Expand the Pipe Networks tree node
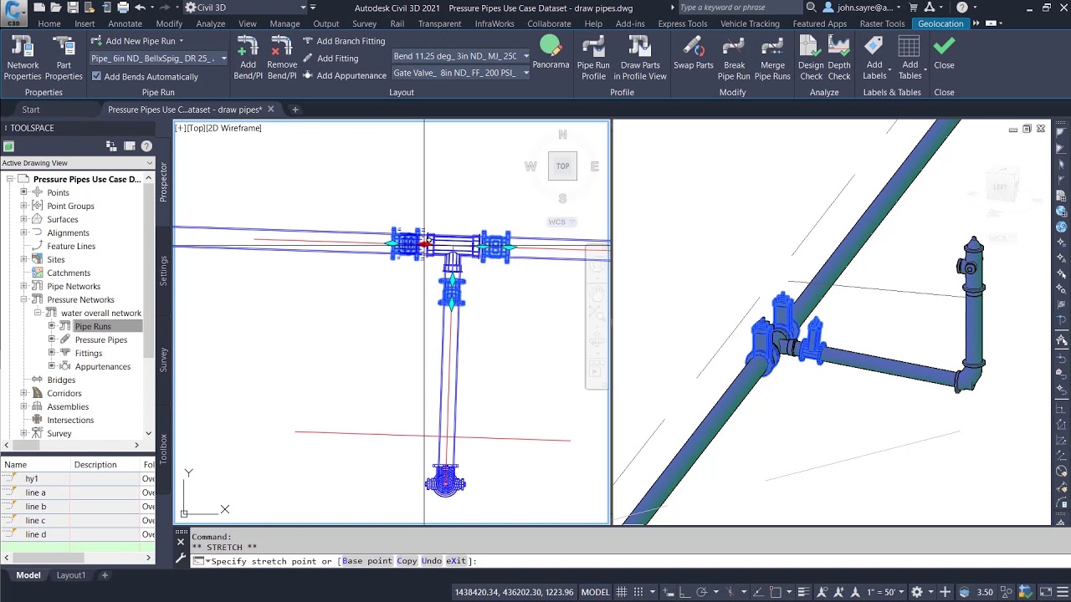Viewport: 1071px width, 602px height. coord(23,286)
